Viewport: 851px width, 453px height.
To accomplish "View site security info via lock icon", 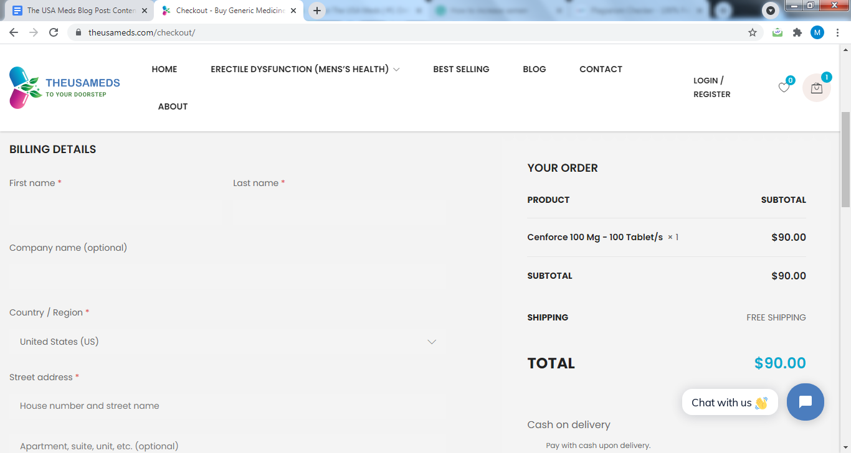I will (x=78, y=32).
